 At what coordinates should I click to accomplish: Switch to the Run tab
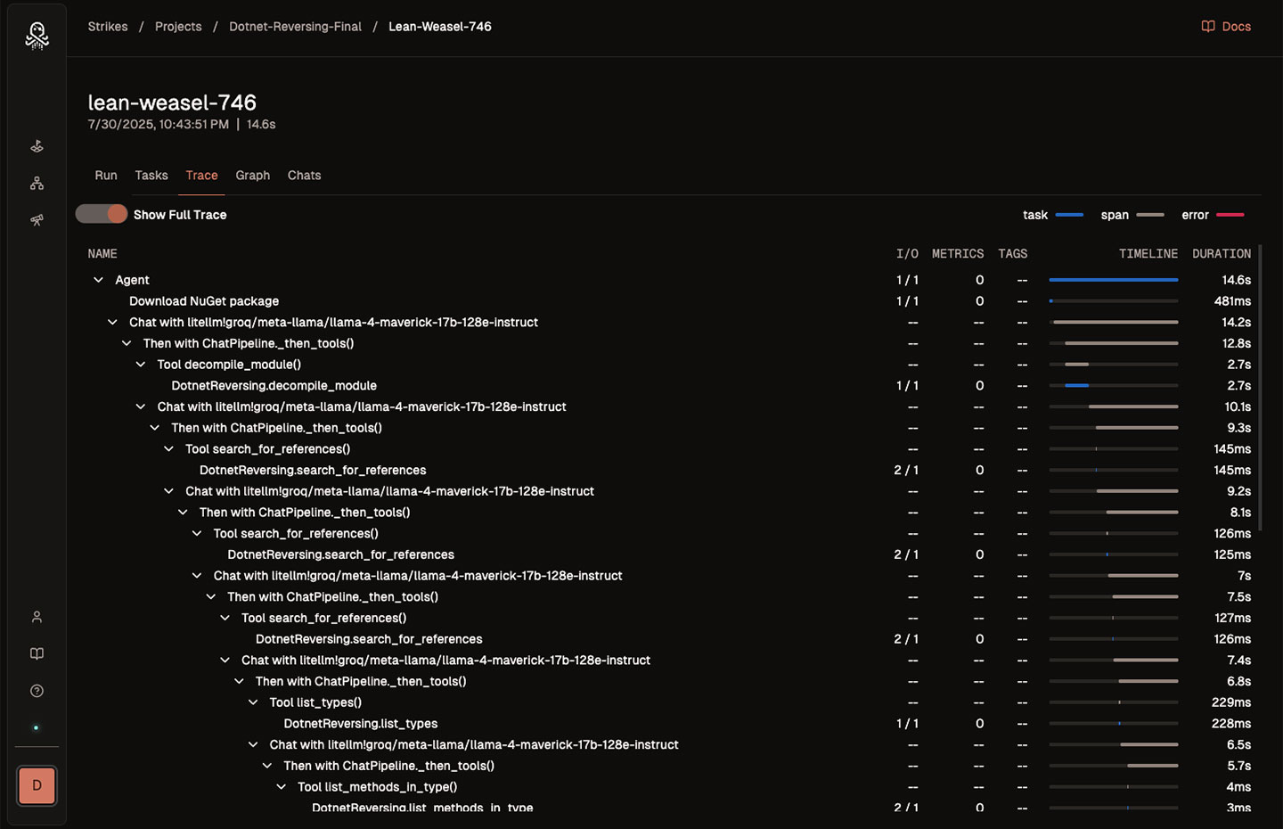click(106, 176)
